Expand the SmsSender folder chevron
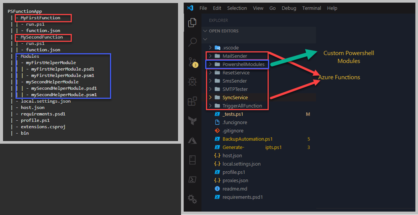This screenshot has height=215, width=418. [x=210, y=81]
